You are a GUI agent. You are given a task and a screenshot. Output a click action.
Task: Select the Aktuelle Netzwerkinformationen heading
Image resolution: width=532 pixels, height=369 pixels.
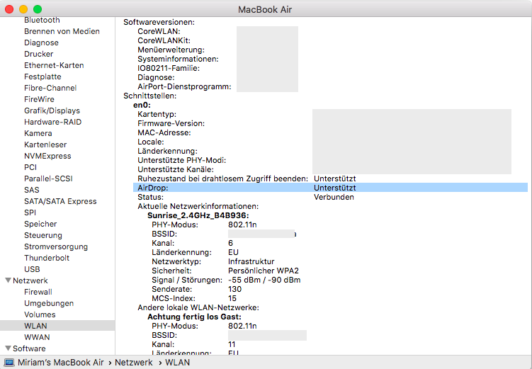click(x=198, y=206)
